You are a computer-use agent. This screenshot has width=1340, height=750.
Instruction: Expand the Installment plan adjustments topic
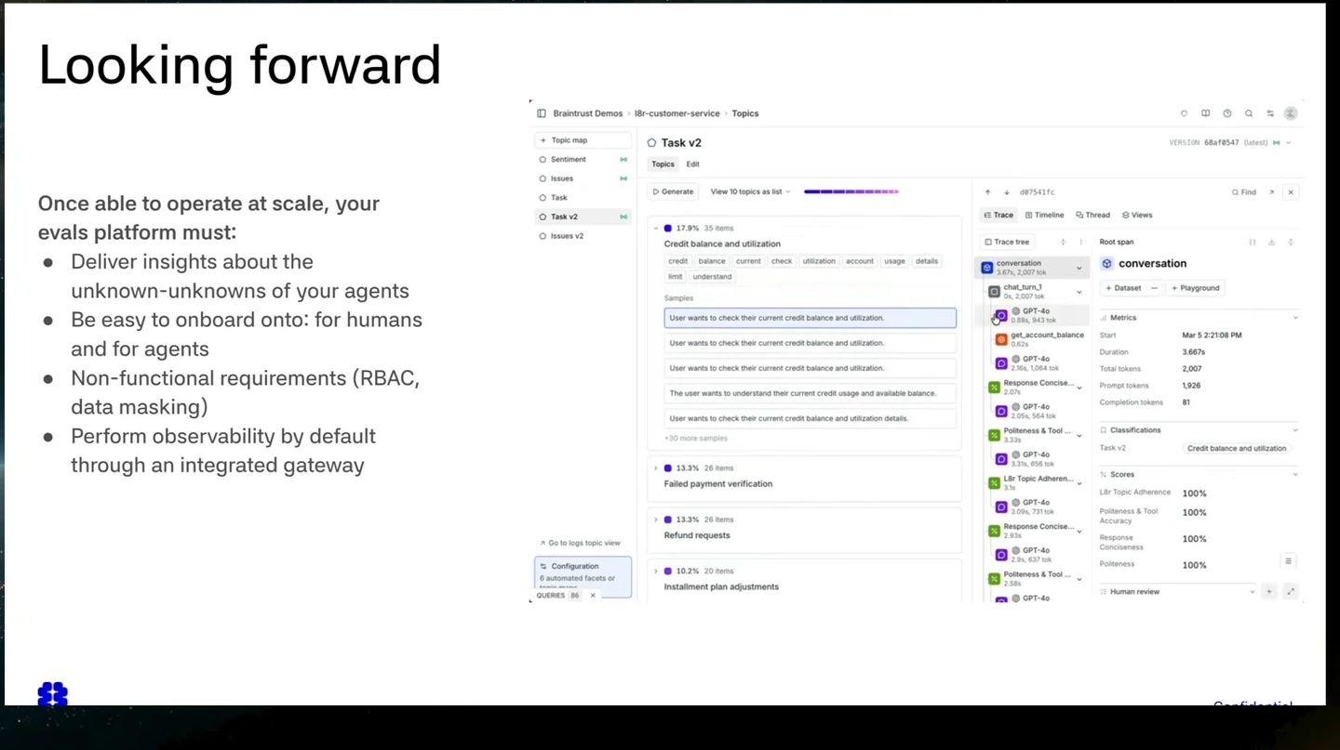(656, 571)
